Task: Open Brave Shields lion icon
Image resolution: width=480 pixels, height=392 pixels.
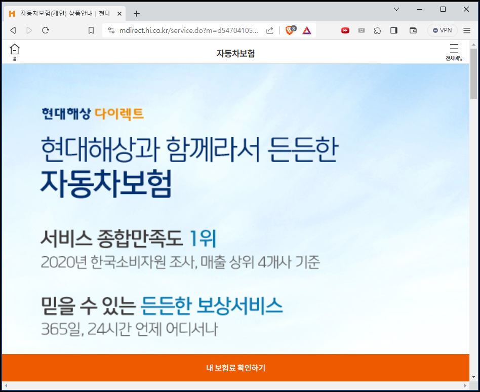Action: coord(290,30)
